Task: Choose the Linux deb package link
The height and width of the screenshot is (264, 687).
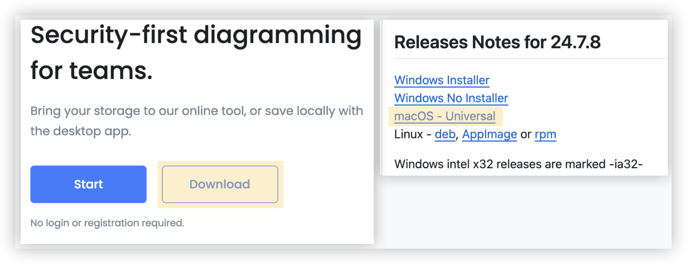Action: point(445,134)
